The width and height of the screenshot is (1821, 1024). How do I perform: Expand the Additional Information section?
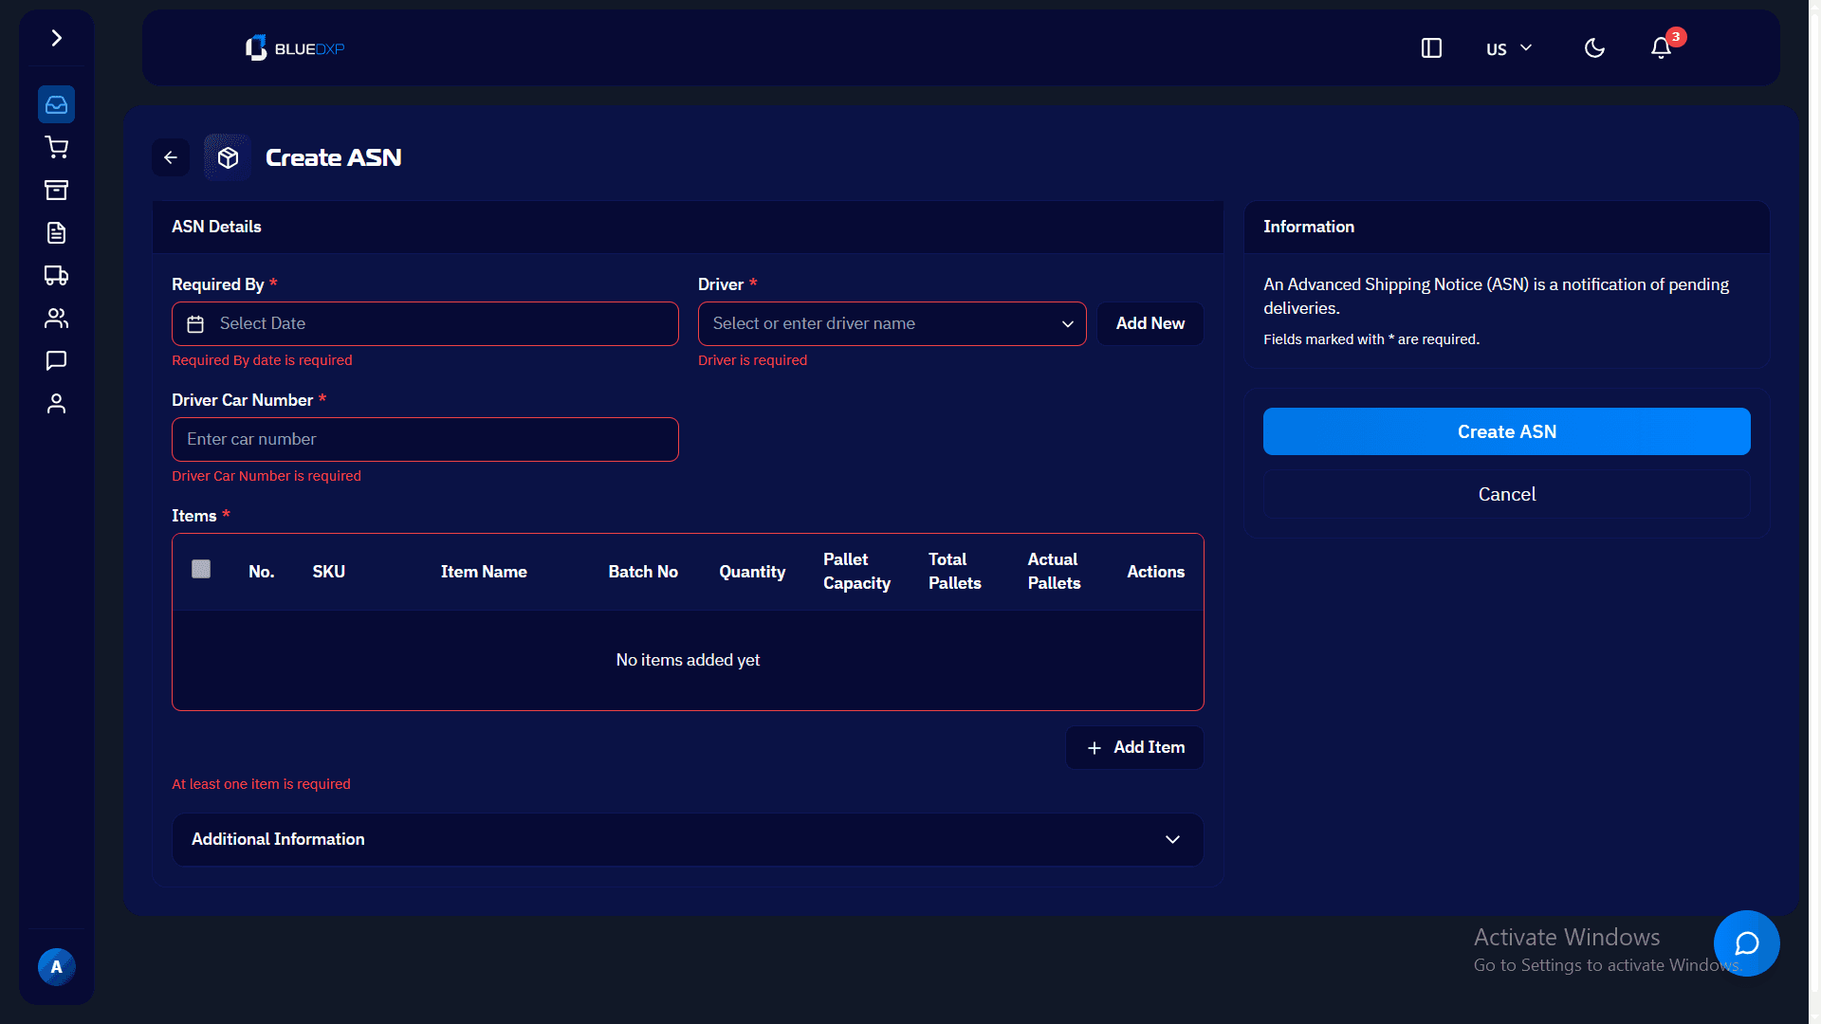[x=1172, y=840]
